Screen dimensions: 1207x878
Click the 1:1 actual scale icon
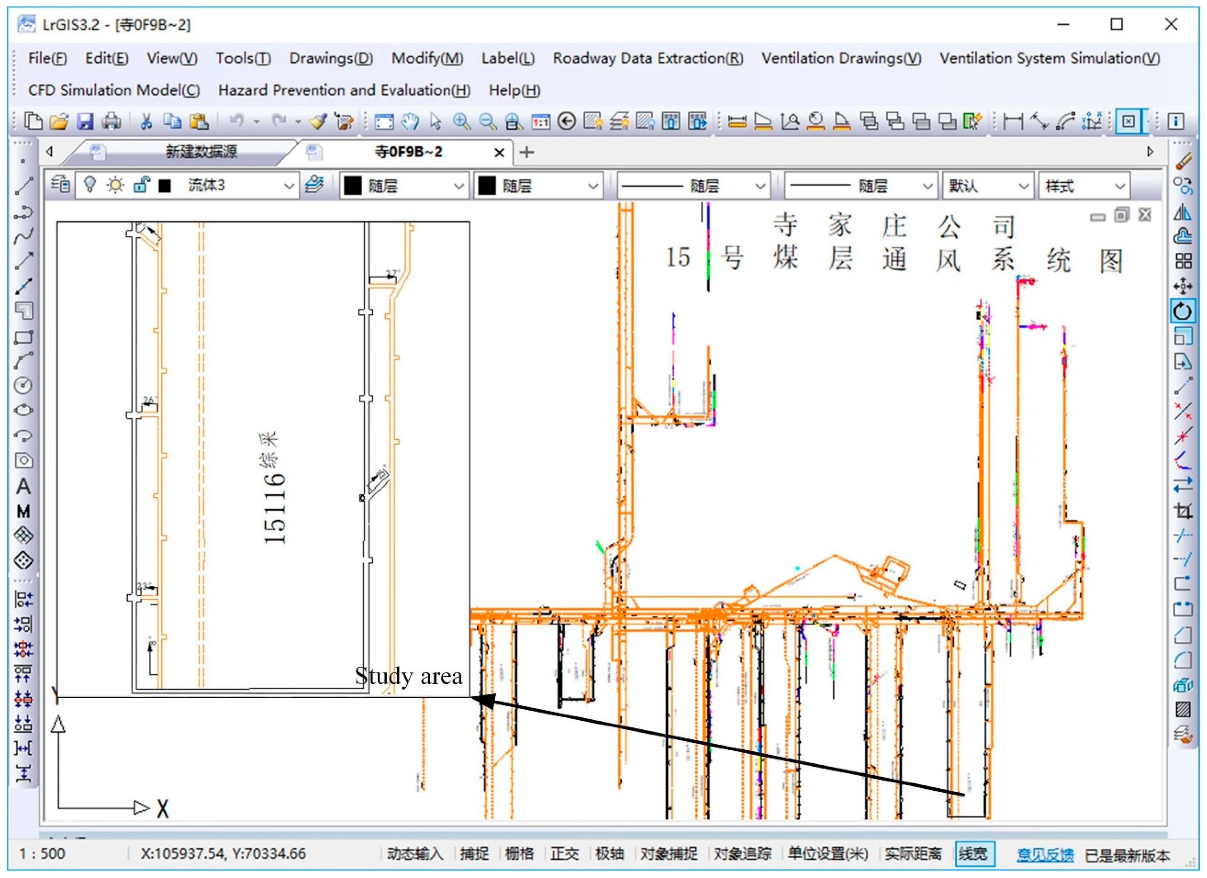click(x=541, y=122)
